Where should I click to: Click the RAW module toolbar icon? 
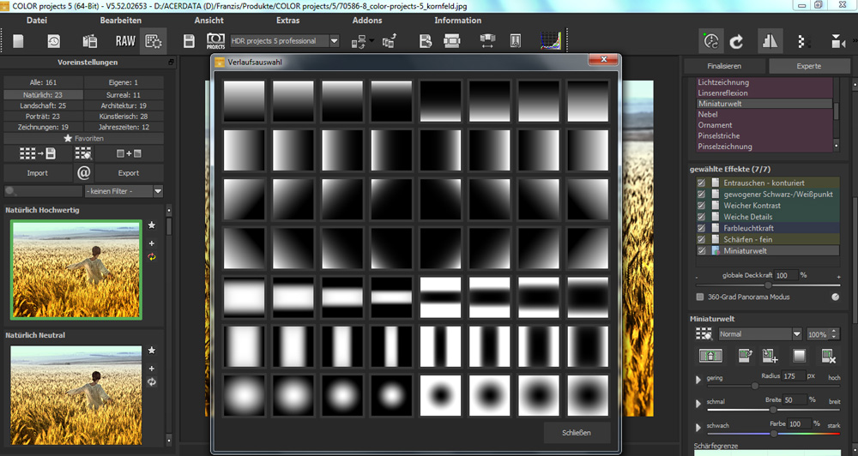tap(125, 40)
